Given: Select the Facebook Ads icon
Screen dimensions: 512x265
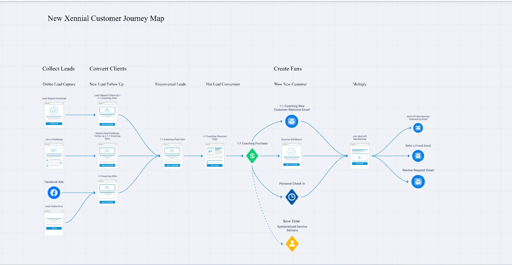Looking at the screenshot, I should point(54,193).
